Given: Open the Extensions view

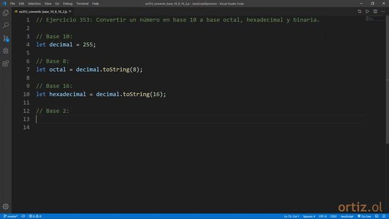Looking at the screenshot, I should click(x=5, y=63).
